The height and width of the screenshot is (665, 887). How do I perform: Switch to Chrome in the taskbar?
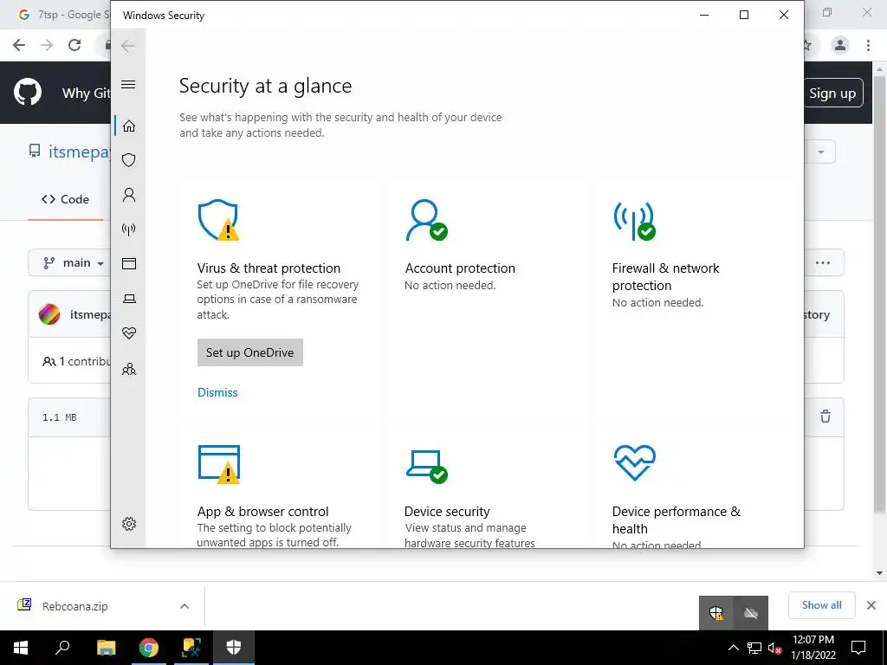click(x=149, y=648)
